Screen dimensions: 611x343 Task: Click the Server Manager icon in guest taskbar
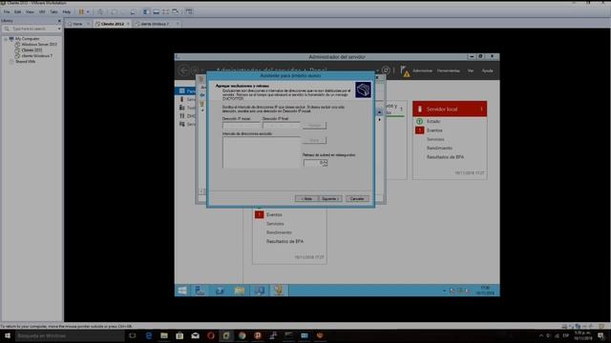[x=200, y=291]
